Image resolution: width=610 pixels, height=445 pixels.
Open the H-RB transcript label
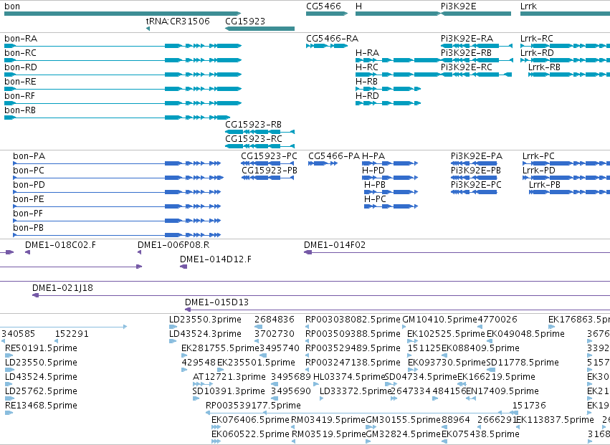point(366,82)
